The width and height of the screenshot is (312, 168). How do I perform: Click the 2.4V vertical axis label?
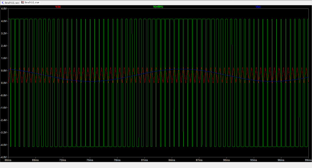pos(4,46)
